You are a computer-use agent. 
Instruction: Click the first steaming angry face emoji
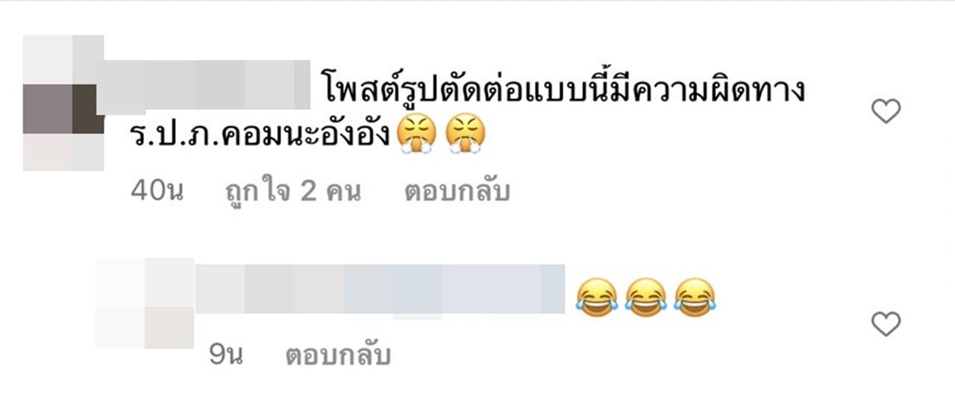417,136
